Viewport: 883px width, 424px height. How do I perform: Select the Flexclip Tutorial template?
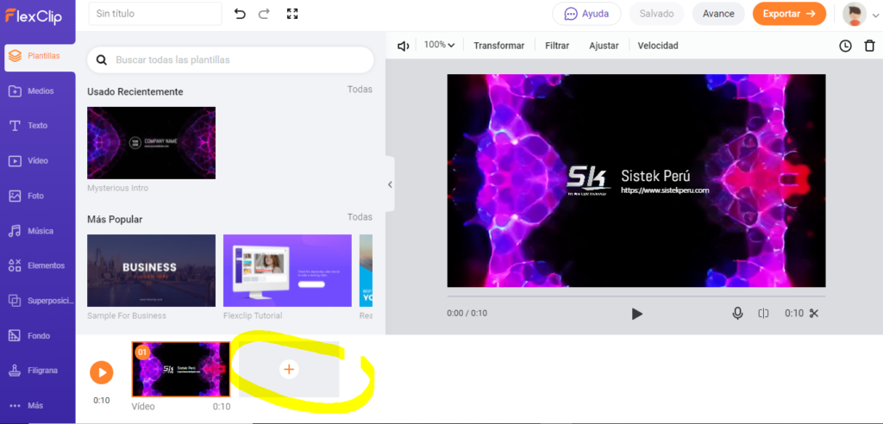coord(287,271)
